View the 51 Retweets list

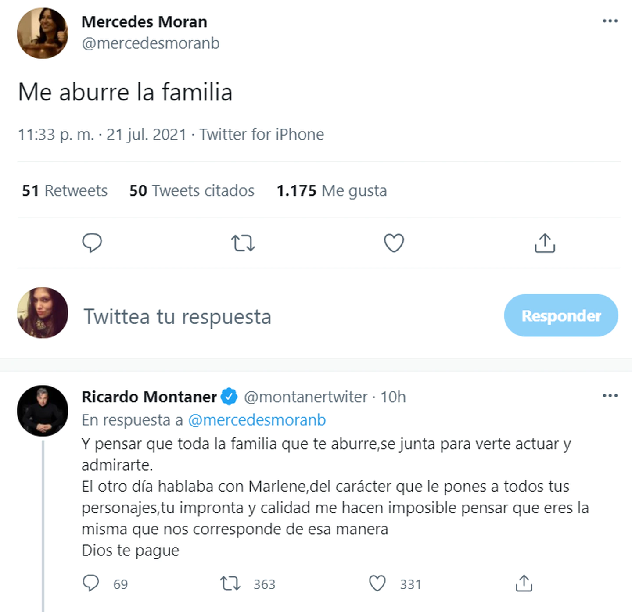click(x=65, y=191)
